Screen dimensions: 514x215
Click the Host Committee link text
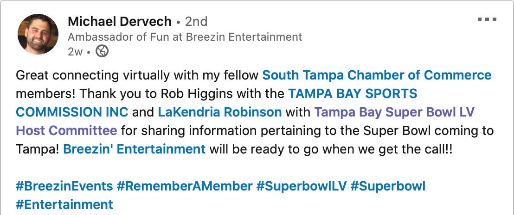point(66,131)
